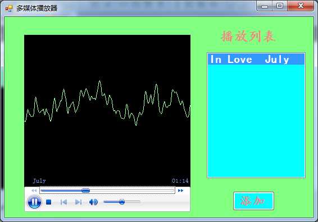
Task: Click the "July" track title in player
Action: 39,180
